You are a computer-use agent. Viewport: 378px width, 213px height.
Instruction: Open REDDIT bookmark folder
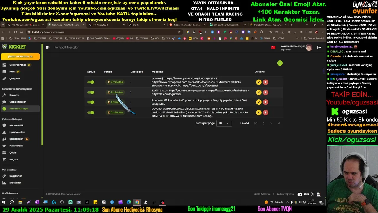point(279,38)
